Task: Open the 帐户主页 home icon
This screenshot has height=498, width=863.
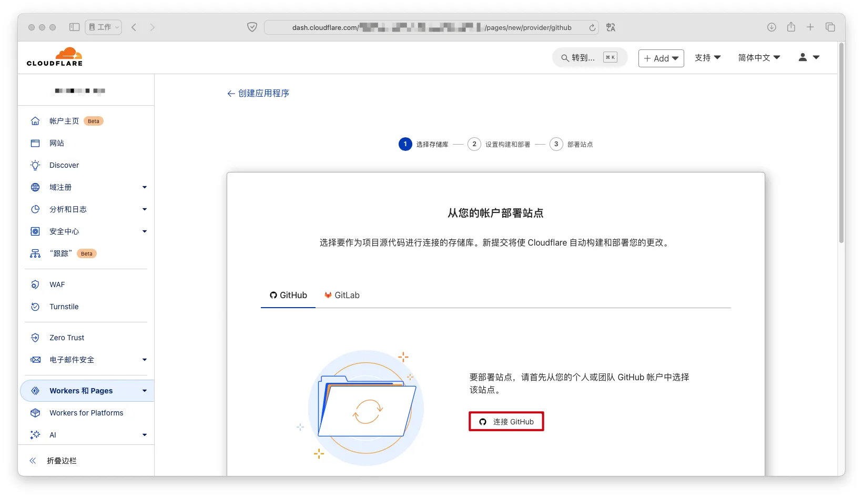Action: (35, 121)
